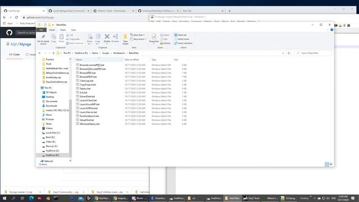Screen dimensions: 359x202
Task: Click the Explorer Back arrow
Action: 40,53
